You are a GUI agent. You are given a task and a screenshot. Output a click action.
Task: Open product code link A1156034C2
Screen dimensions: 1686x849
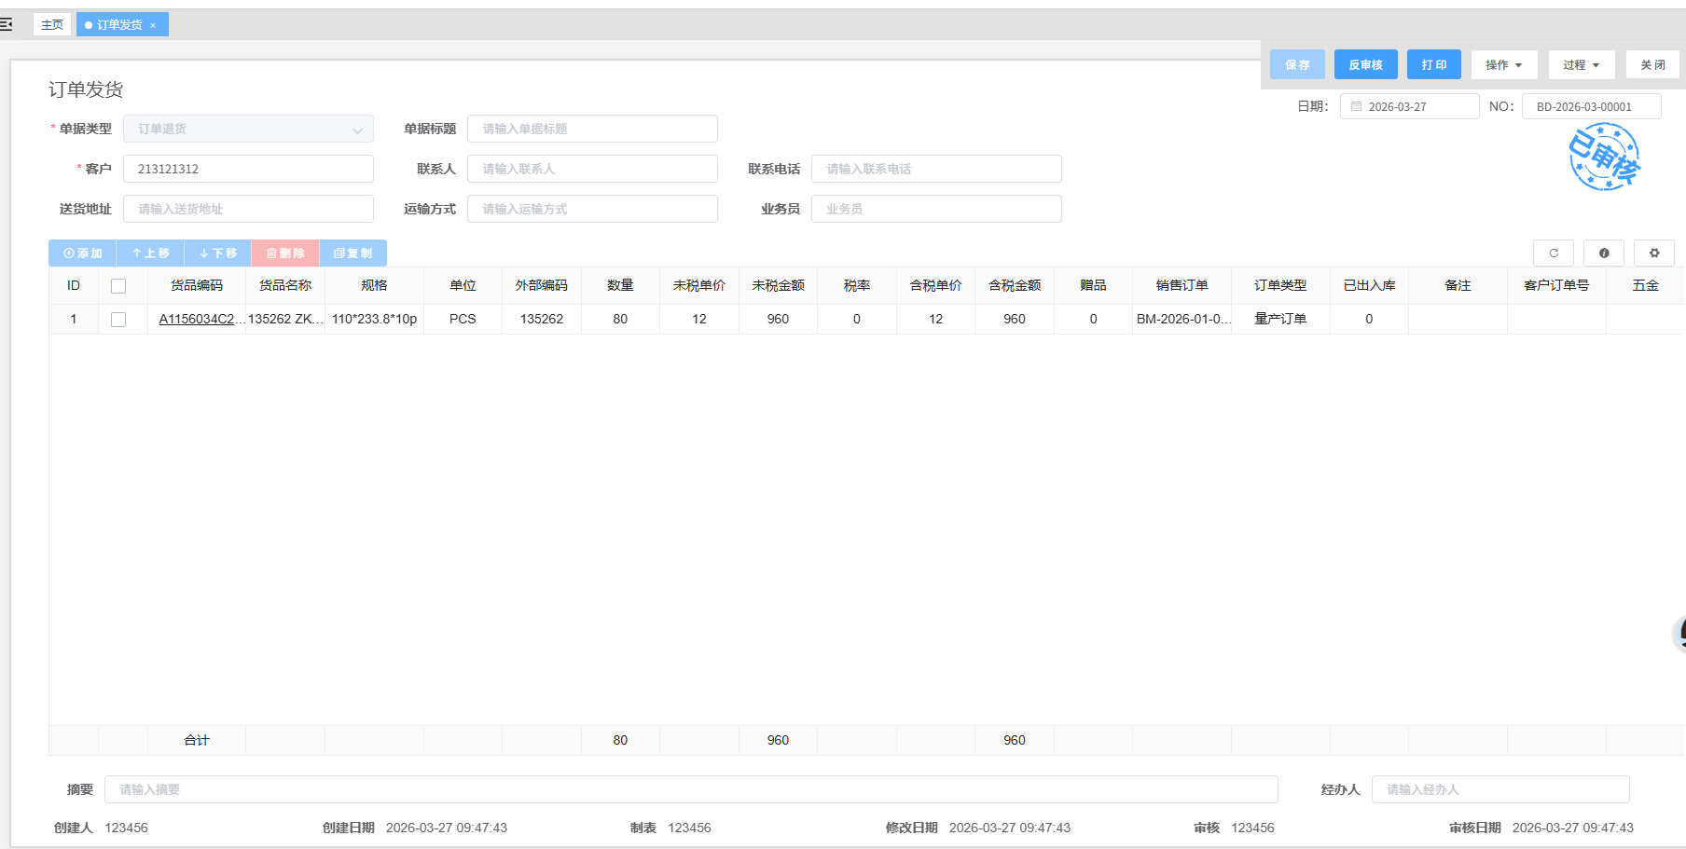(x=198, y=319)
